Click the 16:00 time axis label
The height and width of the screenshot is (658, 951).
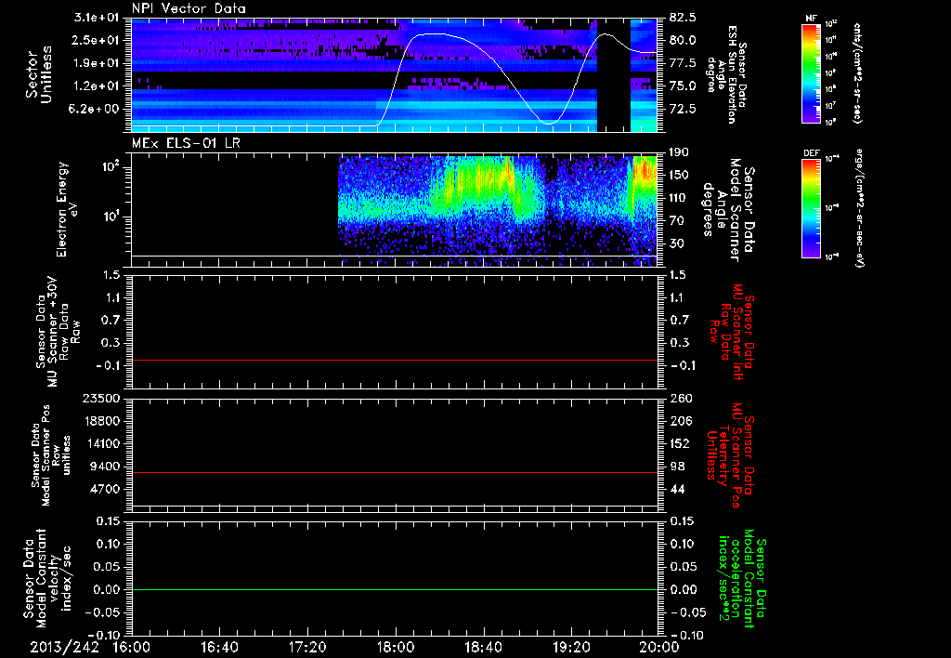pos(132,647)
